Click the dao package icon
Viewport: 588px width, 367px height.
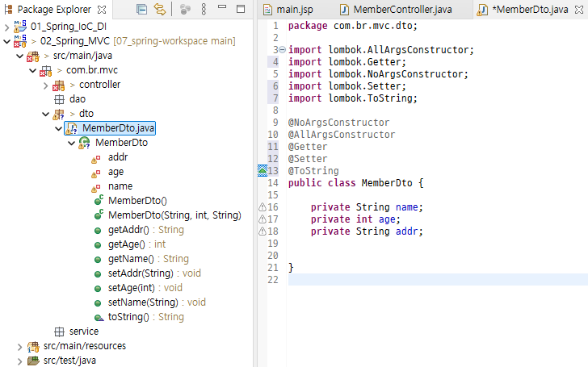(59, 99)
